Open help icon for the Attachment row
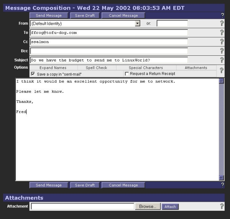Screen dimensions: 230x219 tap(222, 206)
